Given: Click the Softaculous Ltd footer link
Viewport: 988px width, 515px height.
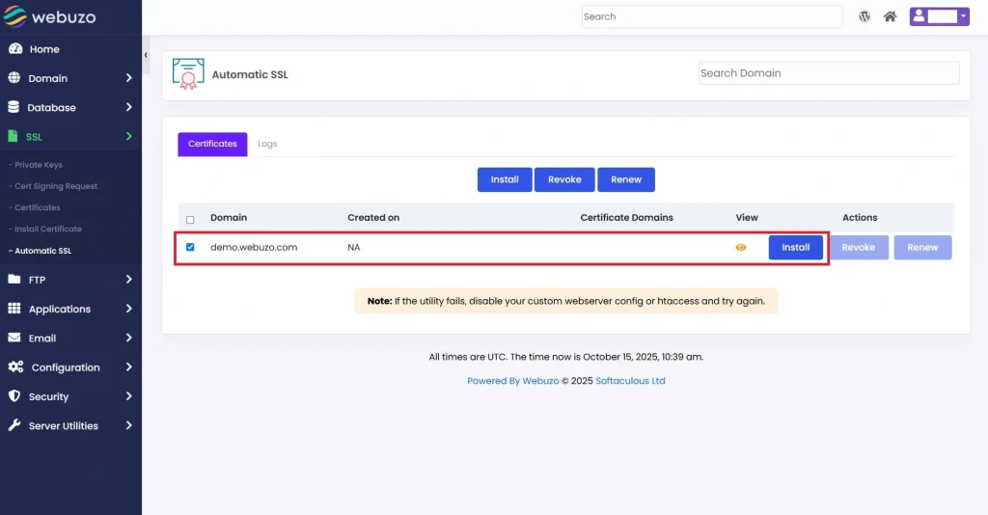Looking at the screenshot, I should pyautogui.click(x=630, y=381).
